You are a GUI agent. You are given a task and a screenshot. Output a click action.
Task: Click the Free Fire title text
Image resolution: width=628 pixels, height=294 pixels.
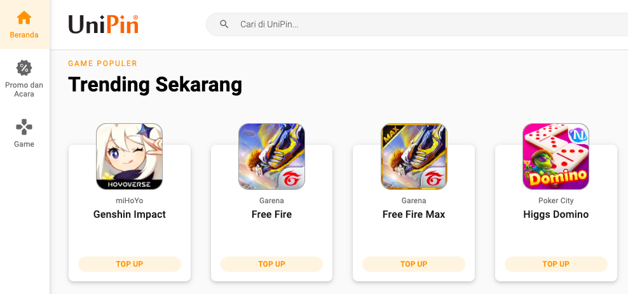coord(271,215)
